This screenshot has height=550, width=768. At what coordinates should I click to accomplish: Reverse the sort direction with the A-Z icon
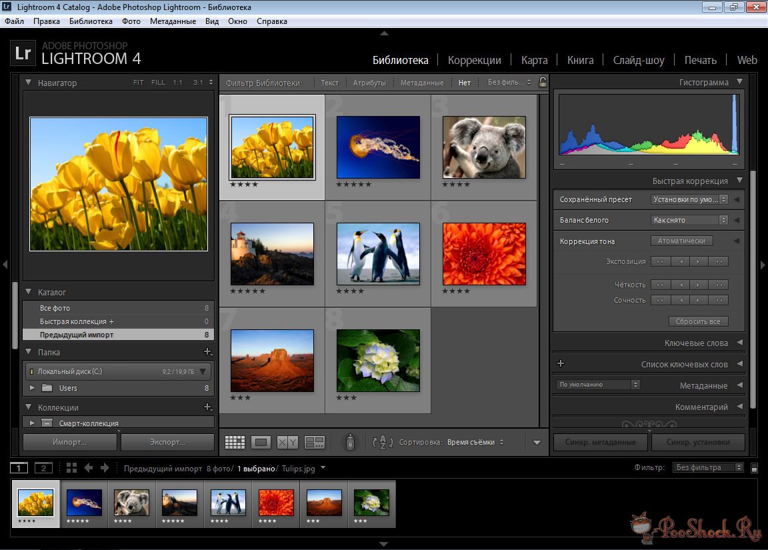point(383,442)
